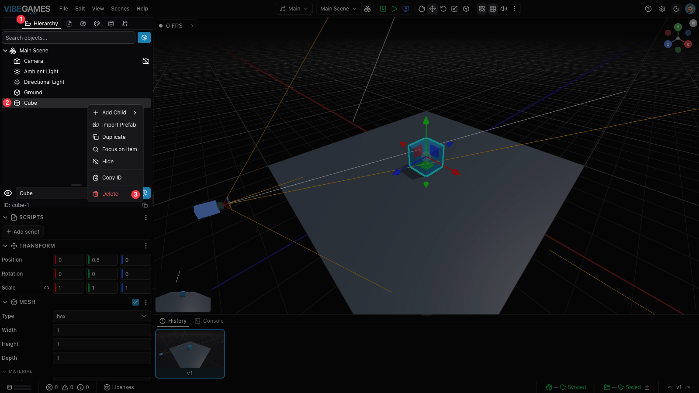Click the green boxed play button

tap(383, 9)
